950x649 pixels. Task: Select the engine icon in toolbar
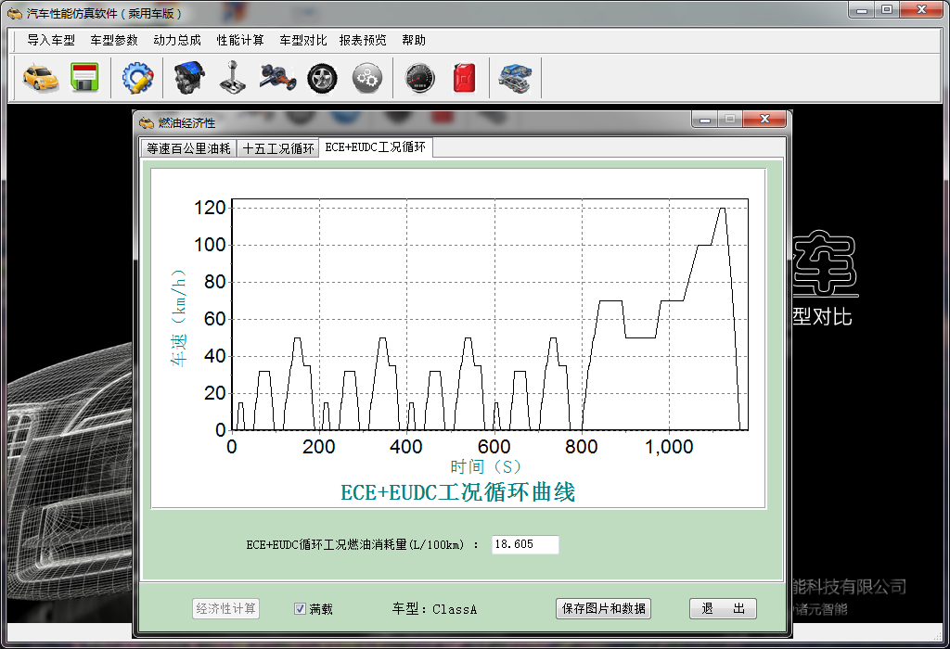click(189, 78)
